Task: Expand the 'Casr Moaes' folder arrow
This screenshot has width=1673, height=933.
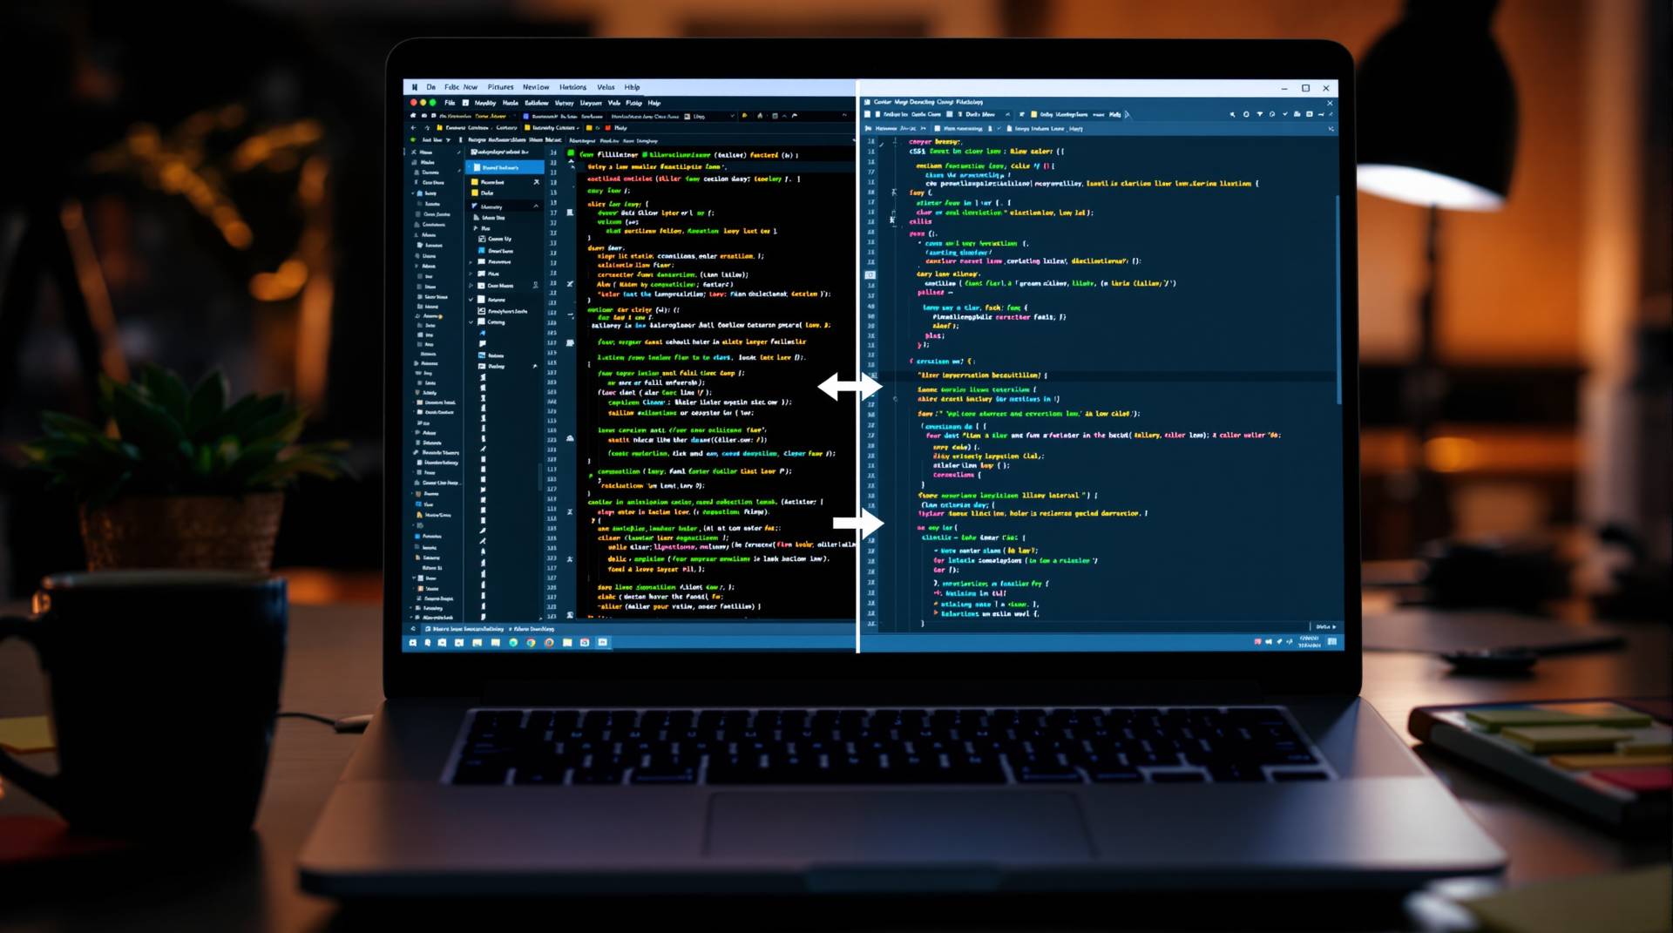Action: pyautogui.click(x=471, y=286)
